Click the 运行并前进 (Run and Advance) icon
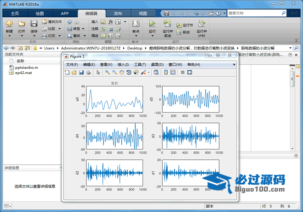This screenshot has width=303, height=212. 167,23
